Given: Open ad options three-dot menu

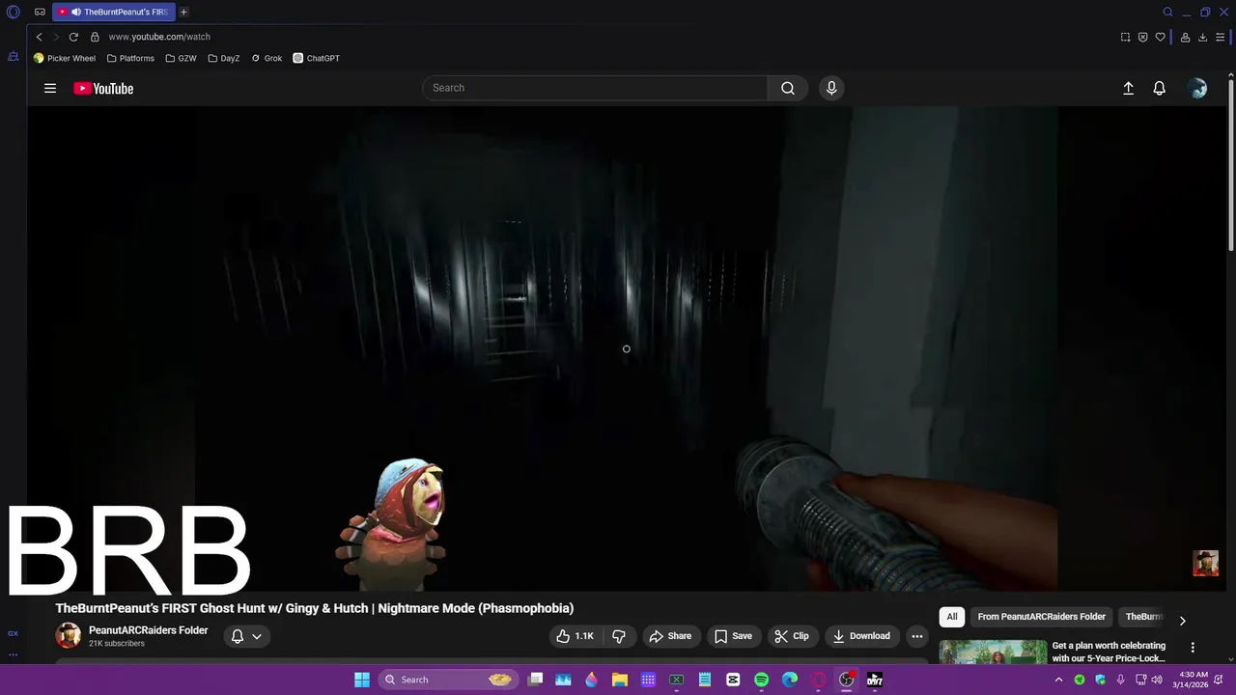Looking at the screenshot, I should (1193, 648).
